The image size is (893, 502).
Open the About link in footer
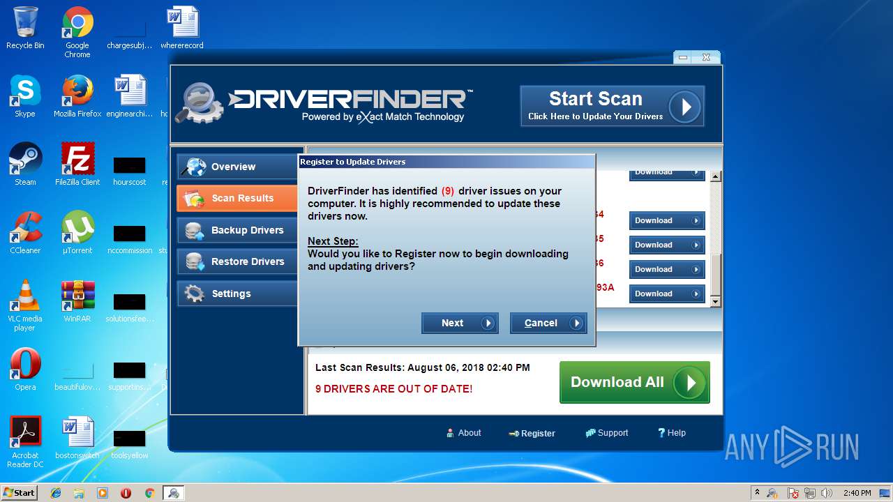click(464, 433)
